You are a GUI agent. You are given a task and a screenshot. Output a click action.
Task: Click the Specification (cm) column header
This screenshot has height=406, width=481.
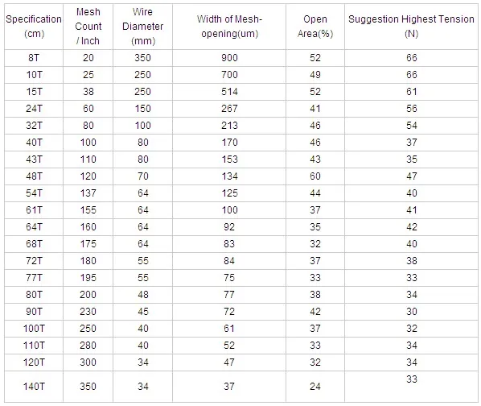click(x=34, y=27)
